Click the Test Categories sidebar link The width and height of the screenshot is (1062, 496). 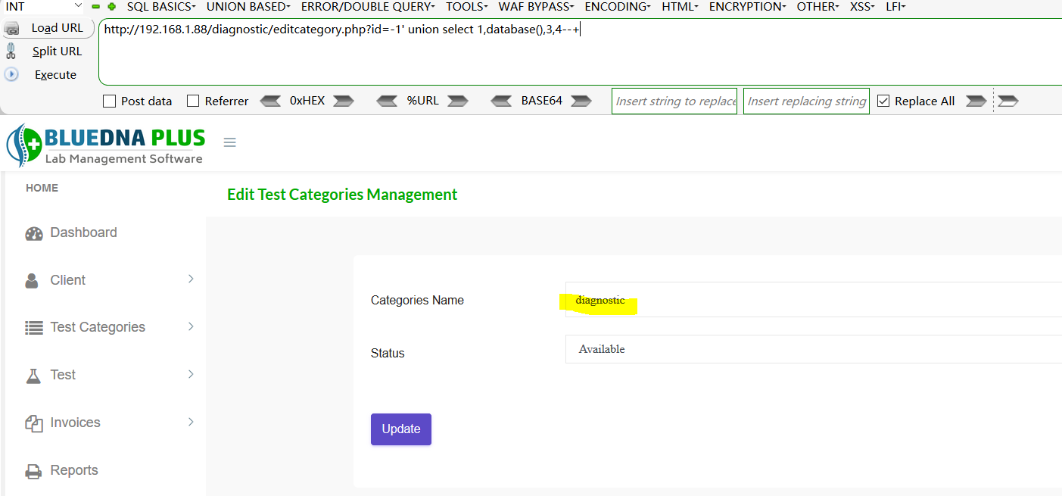click(x=98, y=327)
